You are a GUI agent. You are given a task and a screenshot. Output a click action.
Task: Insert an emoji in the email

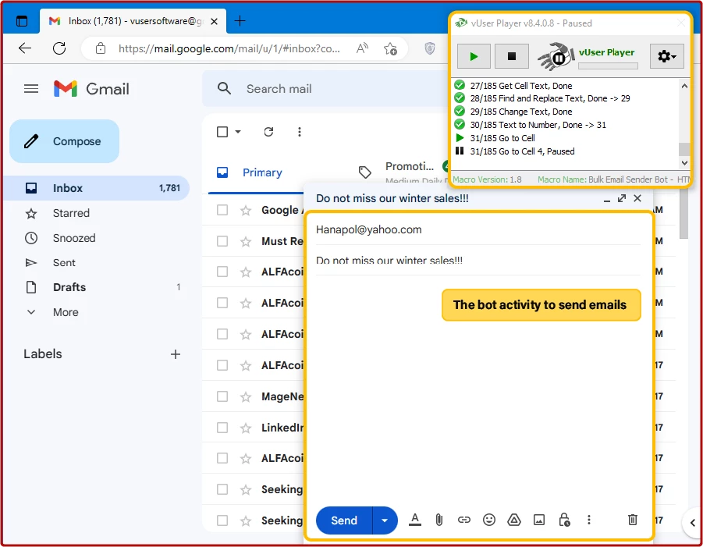(x=489, y=520)
